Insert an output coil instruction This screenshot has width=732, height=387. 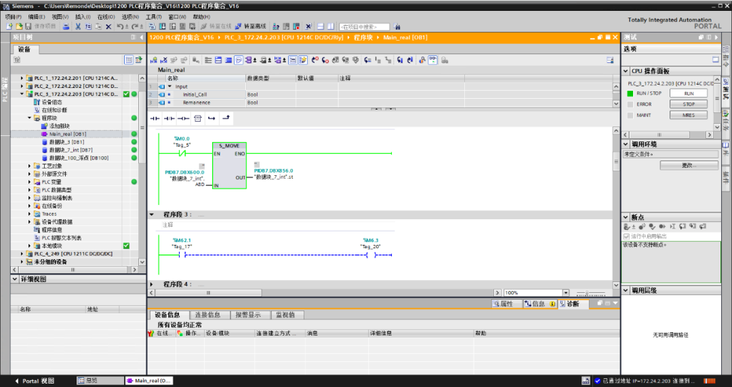click(183, 118)
